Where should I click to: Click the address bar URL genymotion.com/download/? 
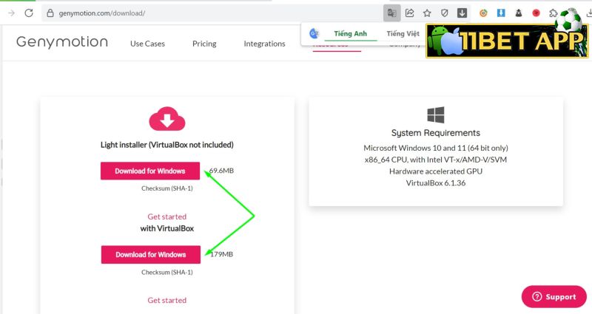pyautogui.click(x=102, y=13)
